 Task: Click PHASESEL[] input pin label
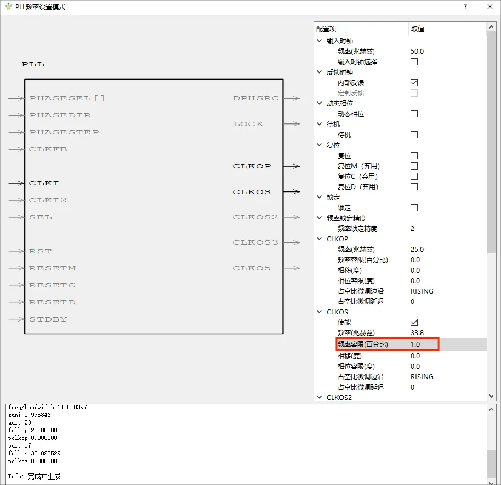67,98
